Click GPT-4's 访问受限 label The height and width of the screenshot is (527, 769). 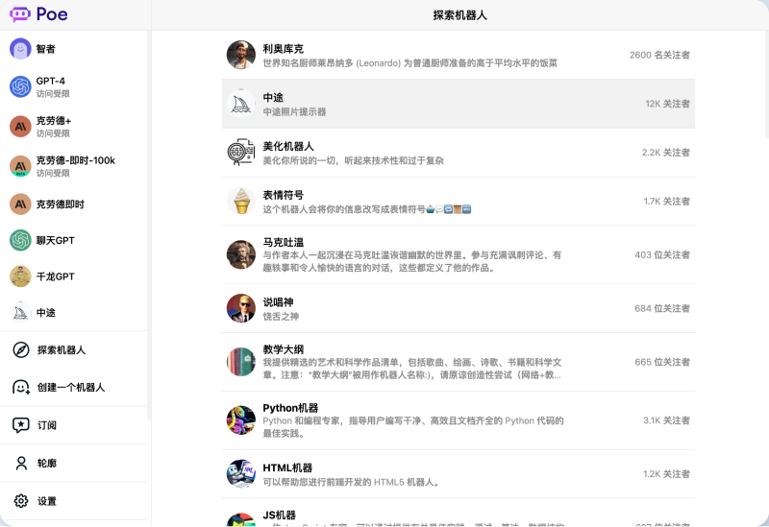coord(53,93)
